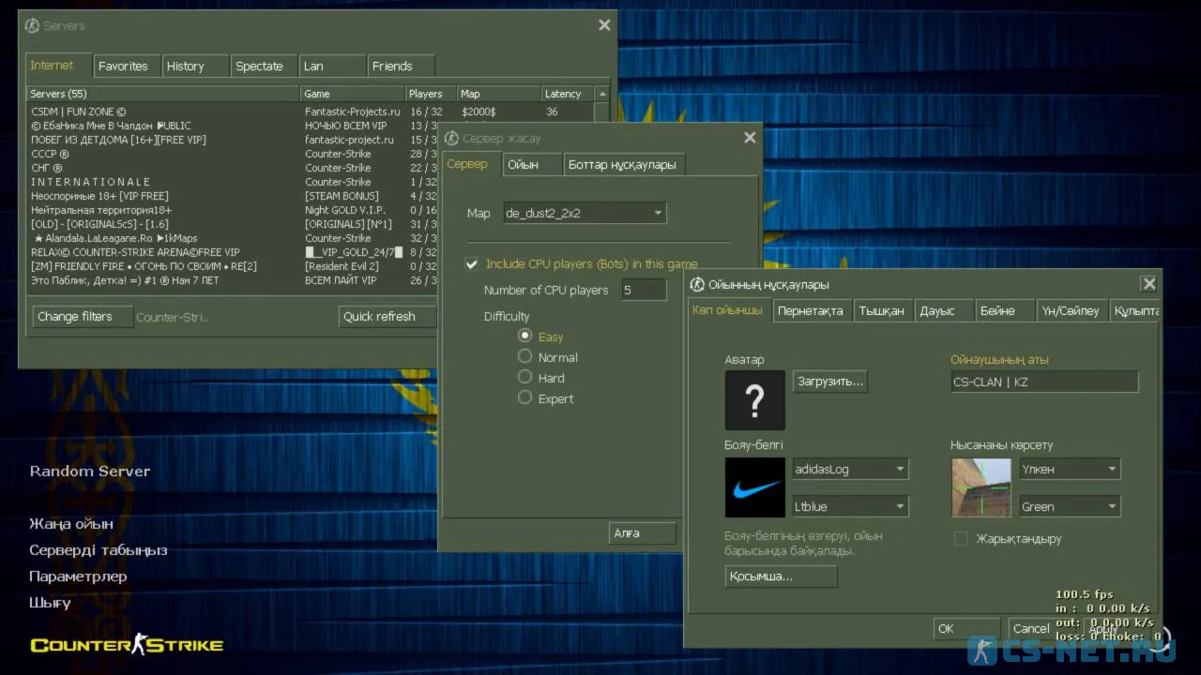Open the Үлкен crosshair size dropdown
Image resolution: width=1201 pixels, height=675 pixels.
point(1070,469)
